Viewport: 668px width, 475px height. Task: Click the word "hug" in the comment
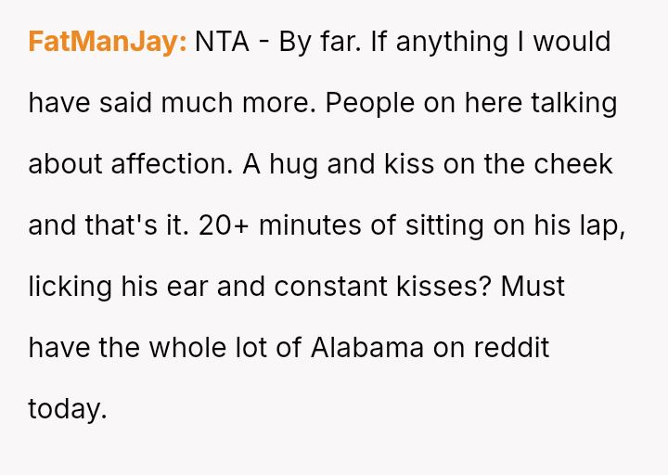click(289, 164)
